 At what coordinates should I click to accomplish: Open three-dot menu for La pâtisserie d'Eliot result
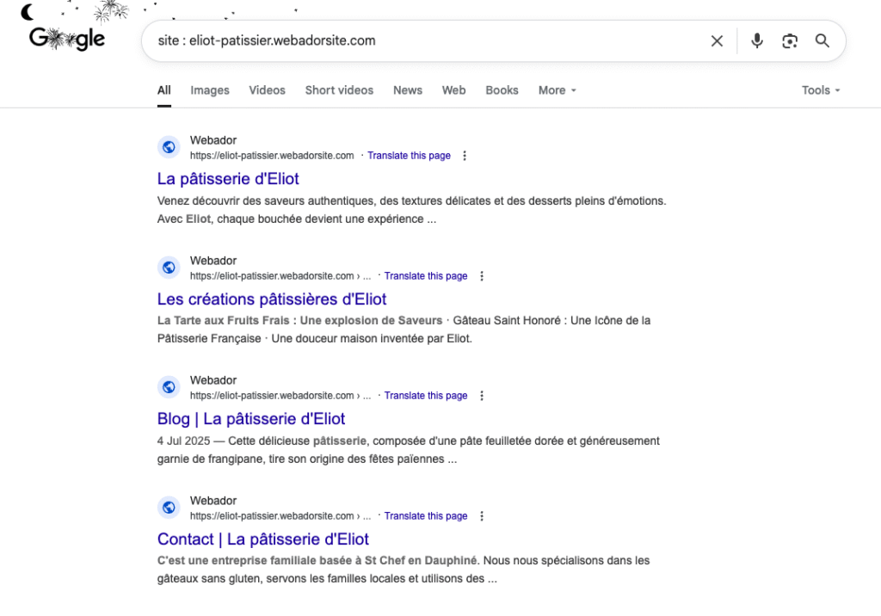click(464, 156)
